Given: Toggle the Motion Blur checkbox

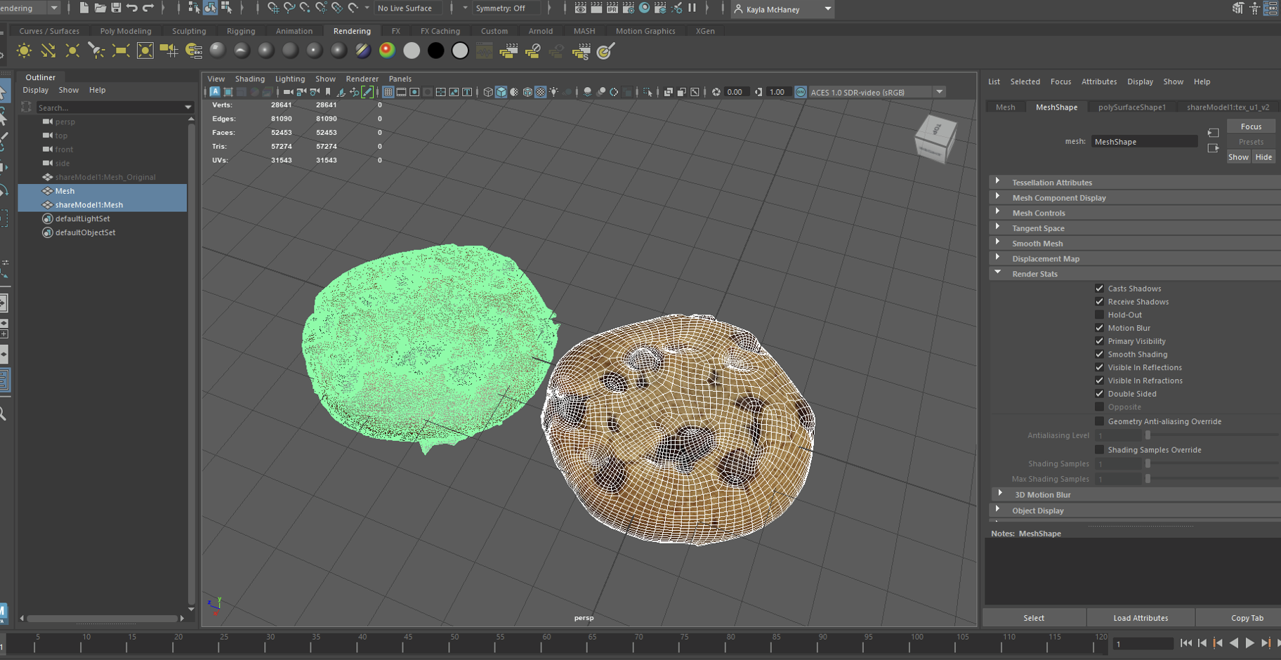Looking at the screenshot, I should tap(1100, 328).
